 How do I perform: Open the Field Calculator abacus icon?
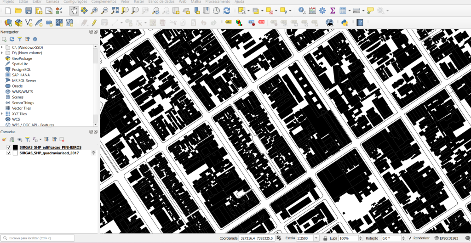(312, 11)
